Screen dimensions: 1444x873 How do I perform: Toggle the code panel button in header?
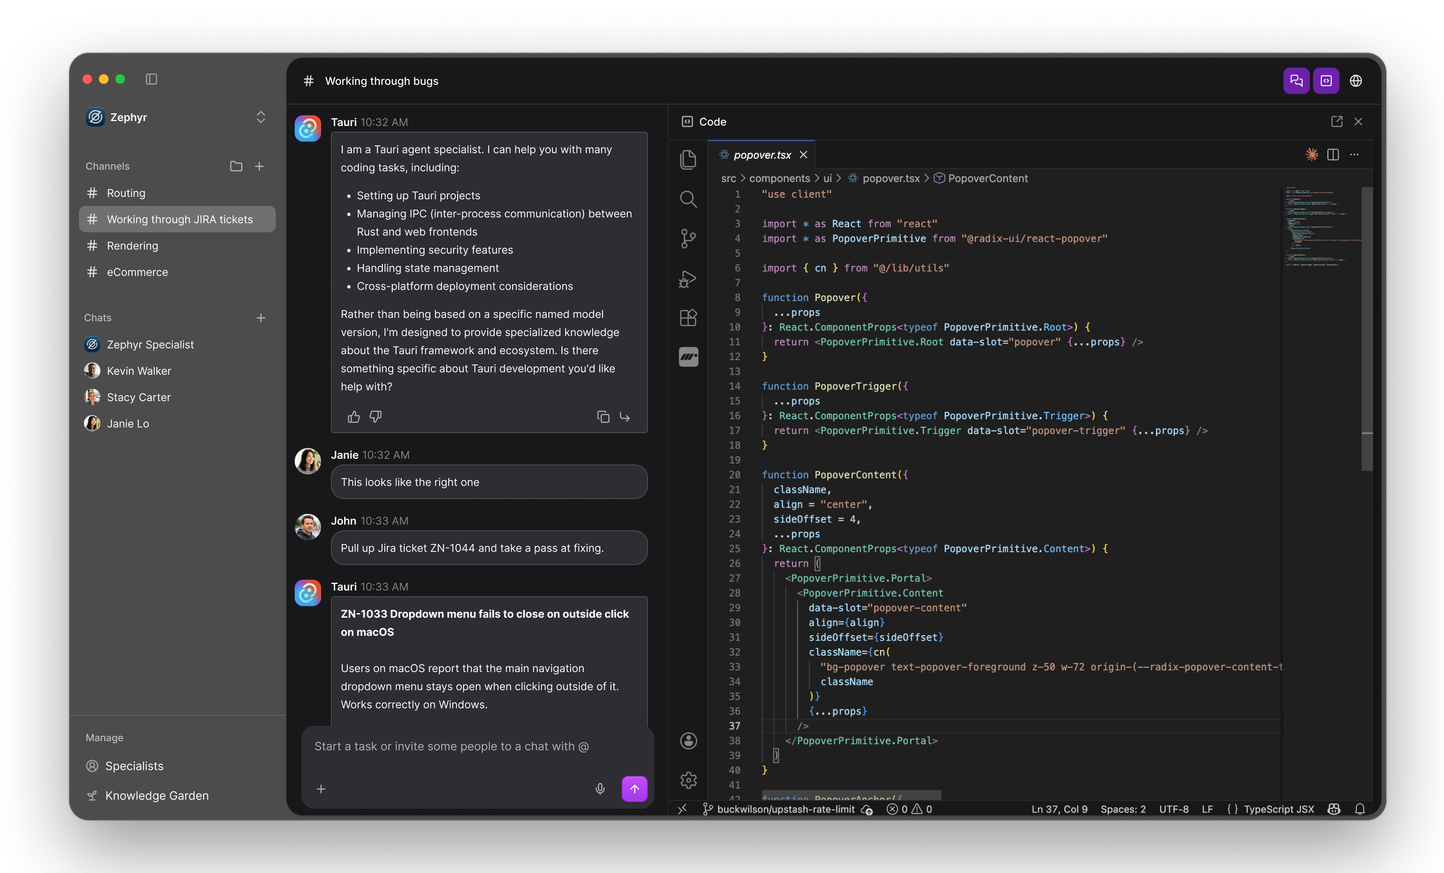[x=1325, y=81]
